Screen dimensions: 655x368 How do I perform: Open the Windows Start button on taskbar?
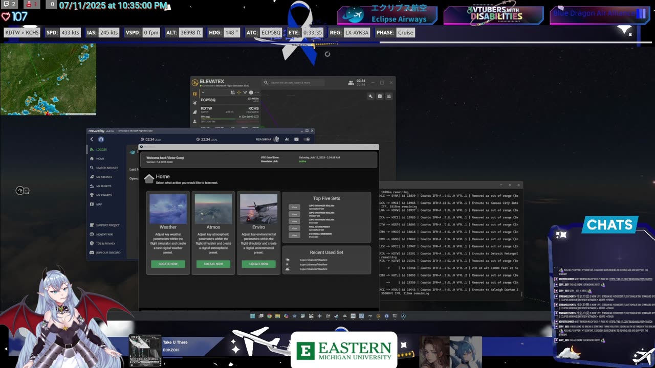pyautogui.click(x=252, y=316)
